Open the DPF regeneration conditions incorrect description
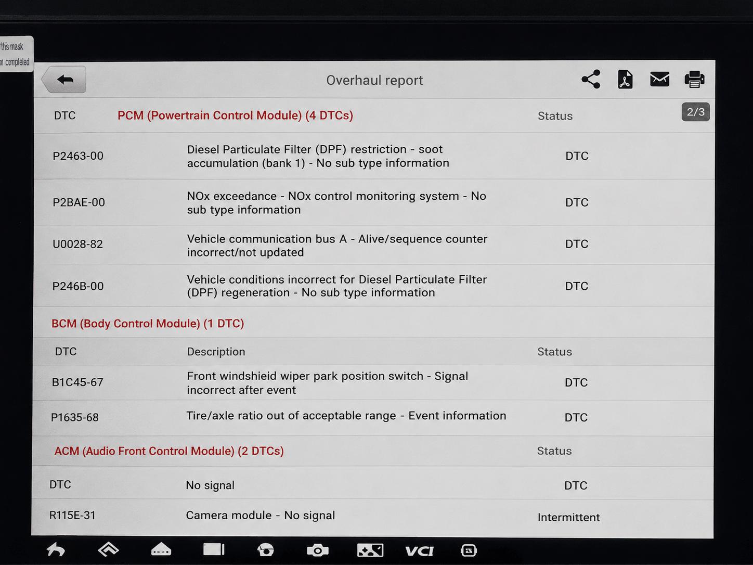753x565 pixels. pyautogui.click(x=337, y=286)
